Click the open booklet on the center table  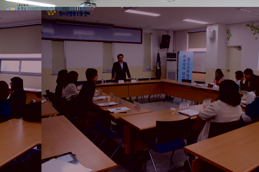tap(119, 110)
